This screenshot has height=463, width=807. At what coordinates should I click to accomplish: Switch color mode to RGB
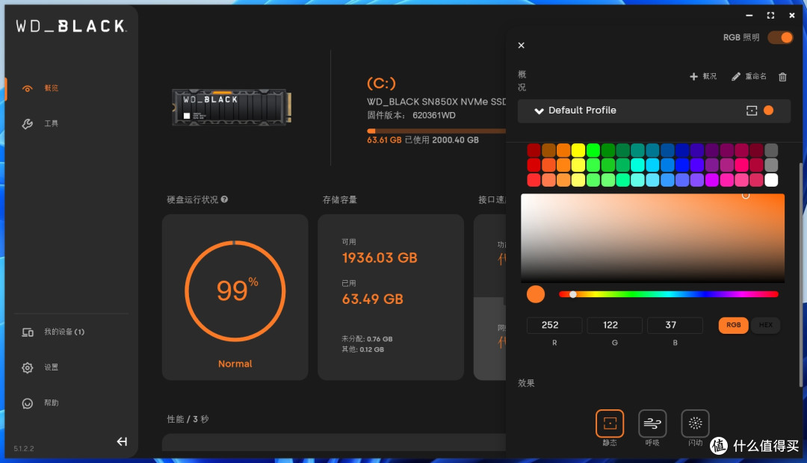click(734, 325)
